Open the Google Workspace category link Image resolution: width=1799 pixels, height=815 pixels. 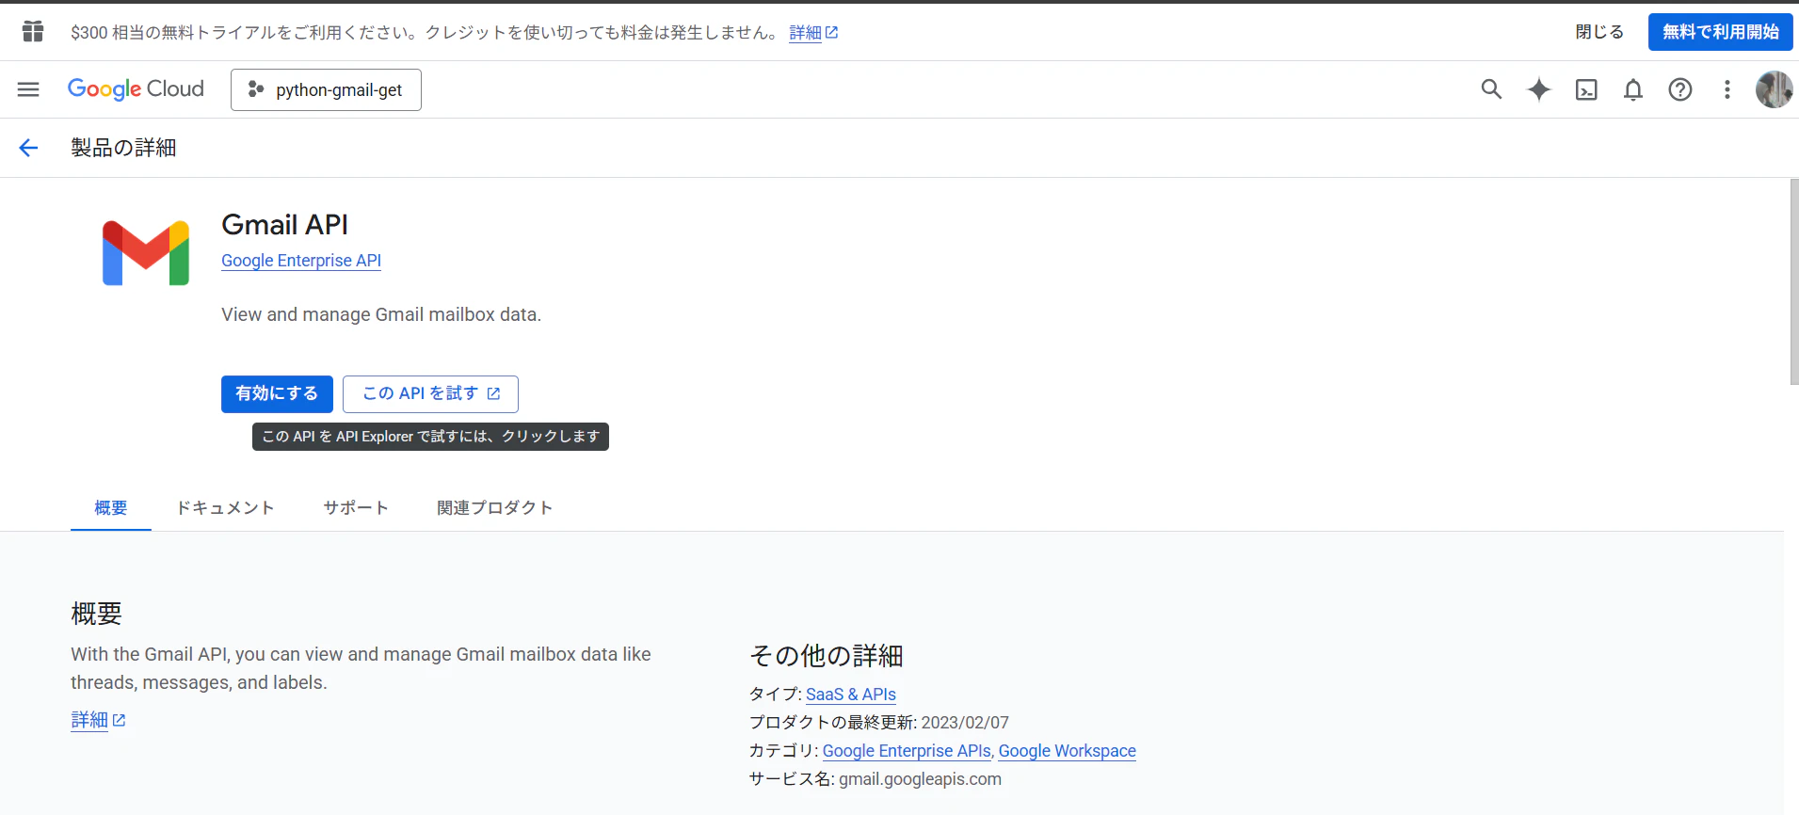pos(1068,751)
